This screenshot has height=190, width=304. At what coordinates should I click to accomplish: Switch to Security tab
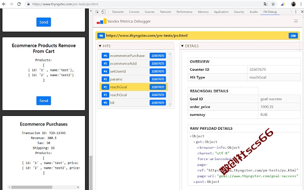pos(239,12)
